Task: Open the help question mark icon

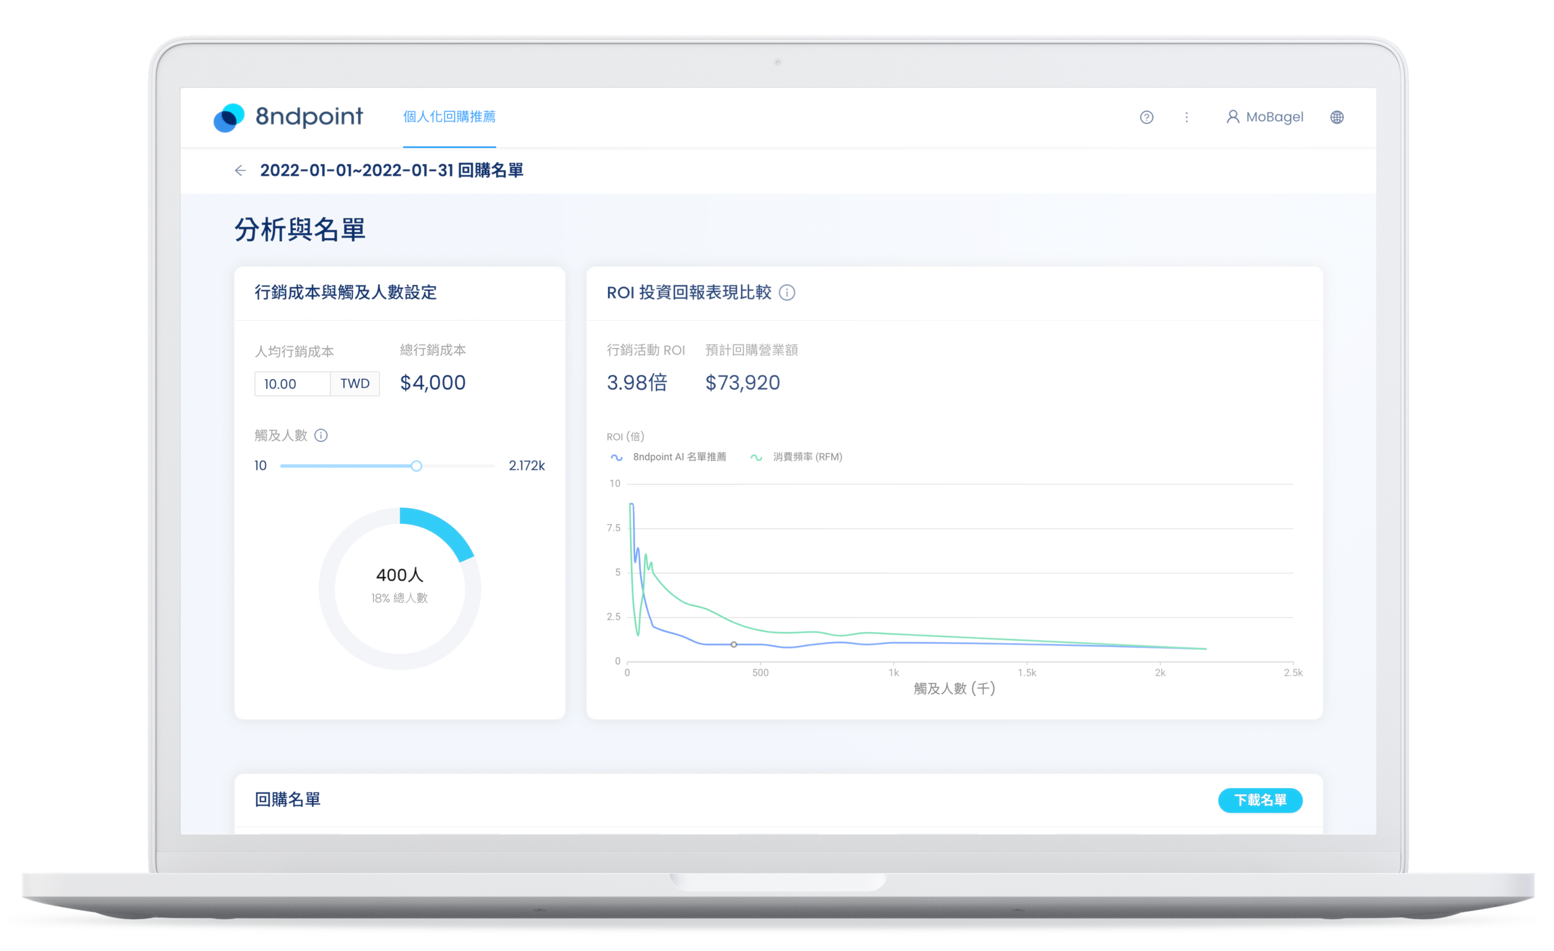Action: 1146,117
